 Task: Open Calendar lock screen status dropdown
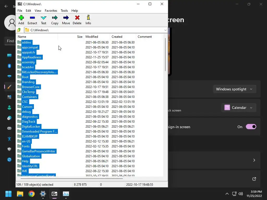tap(239, 108)
